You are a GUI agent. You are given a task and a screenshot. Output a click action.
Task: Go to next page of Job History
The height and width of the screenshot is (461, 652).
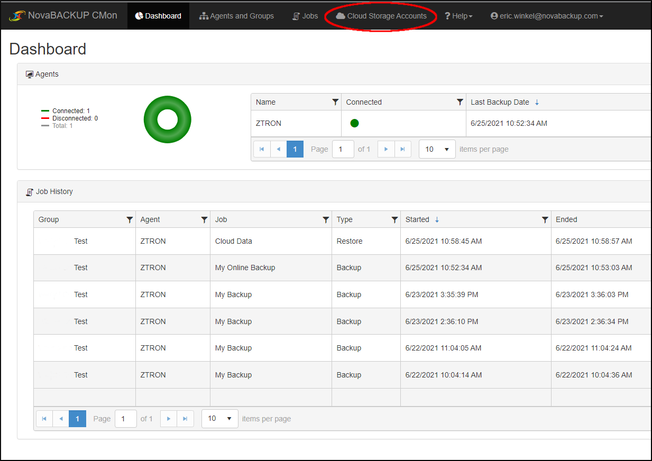(x=169, y=419)
